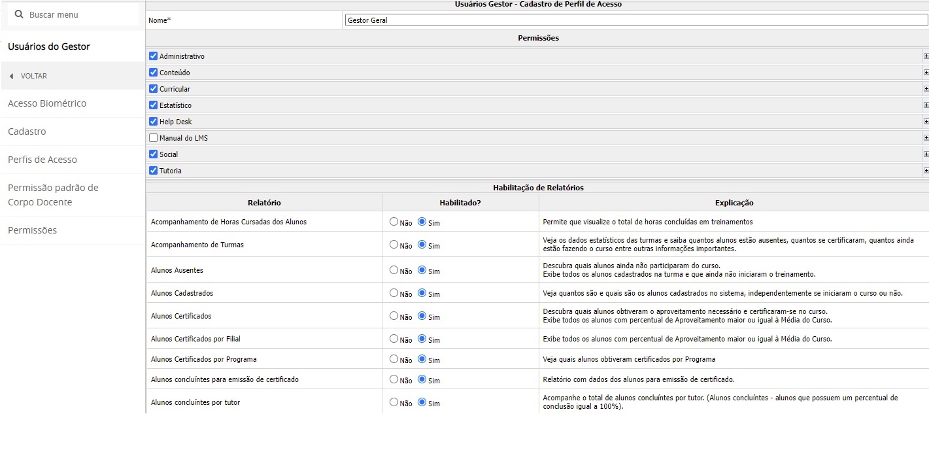Click the Nome input field
This screenshot has width=929, height=452.
coord(635,20)
